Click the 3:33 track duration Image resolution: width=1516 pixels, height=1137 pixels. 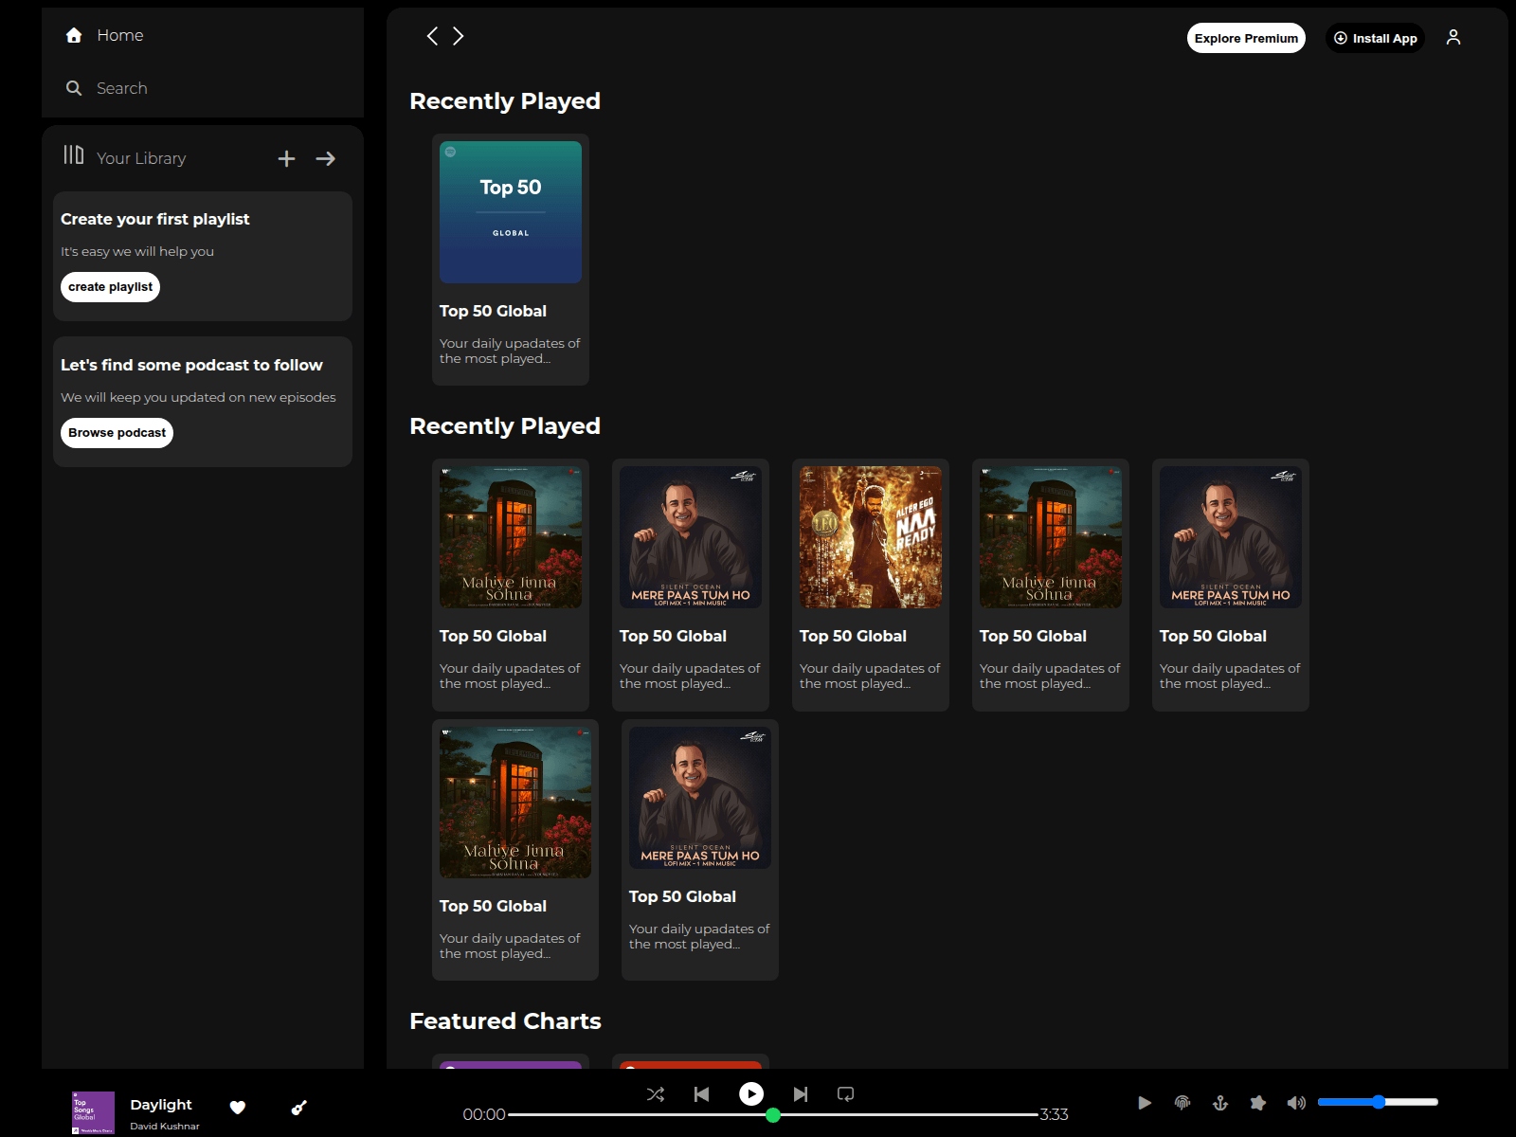pos(1055,1114)
